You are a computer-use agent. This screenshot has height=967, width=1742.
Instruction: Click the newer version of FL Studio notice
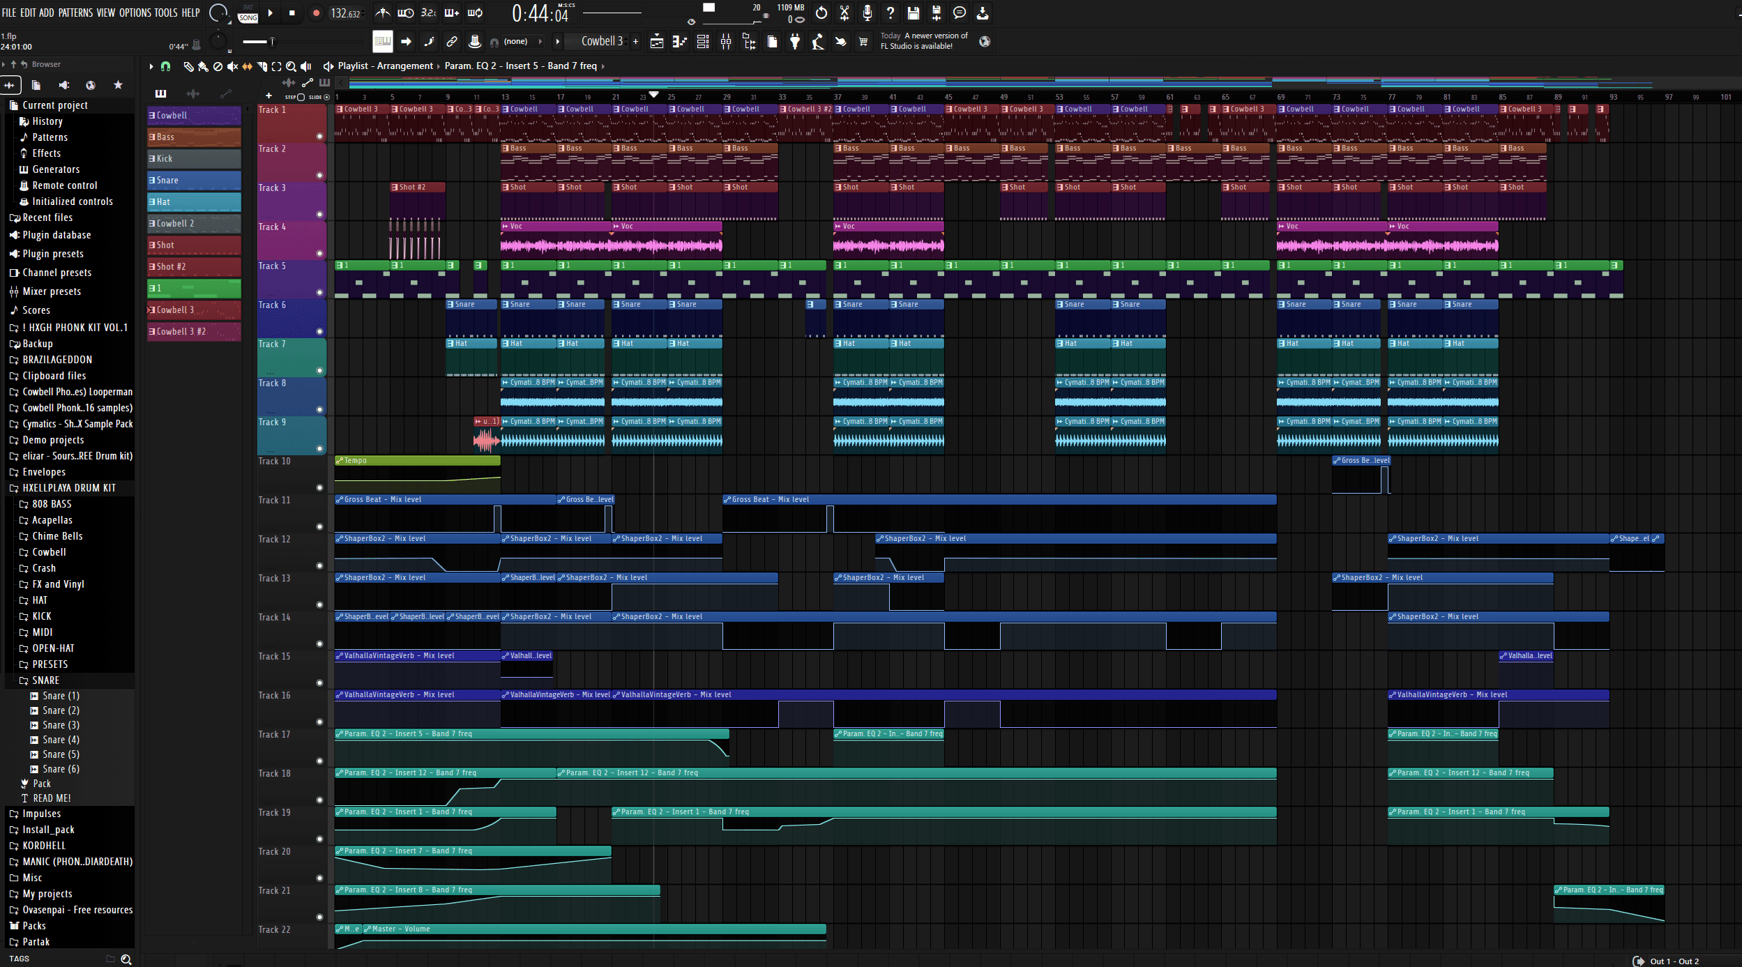click(x=924, y=41)
